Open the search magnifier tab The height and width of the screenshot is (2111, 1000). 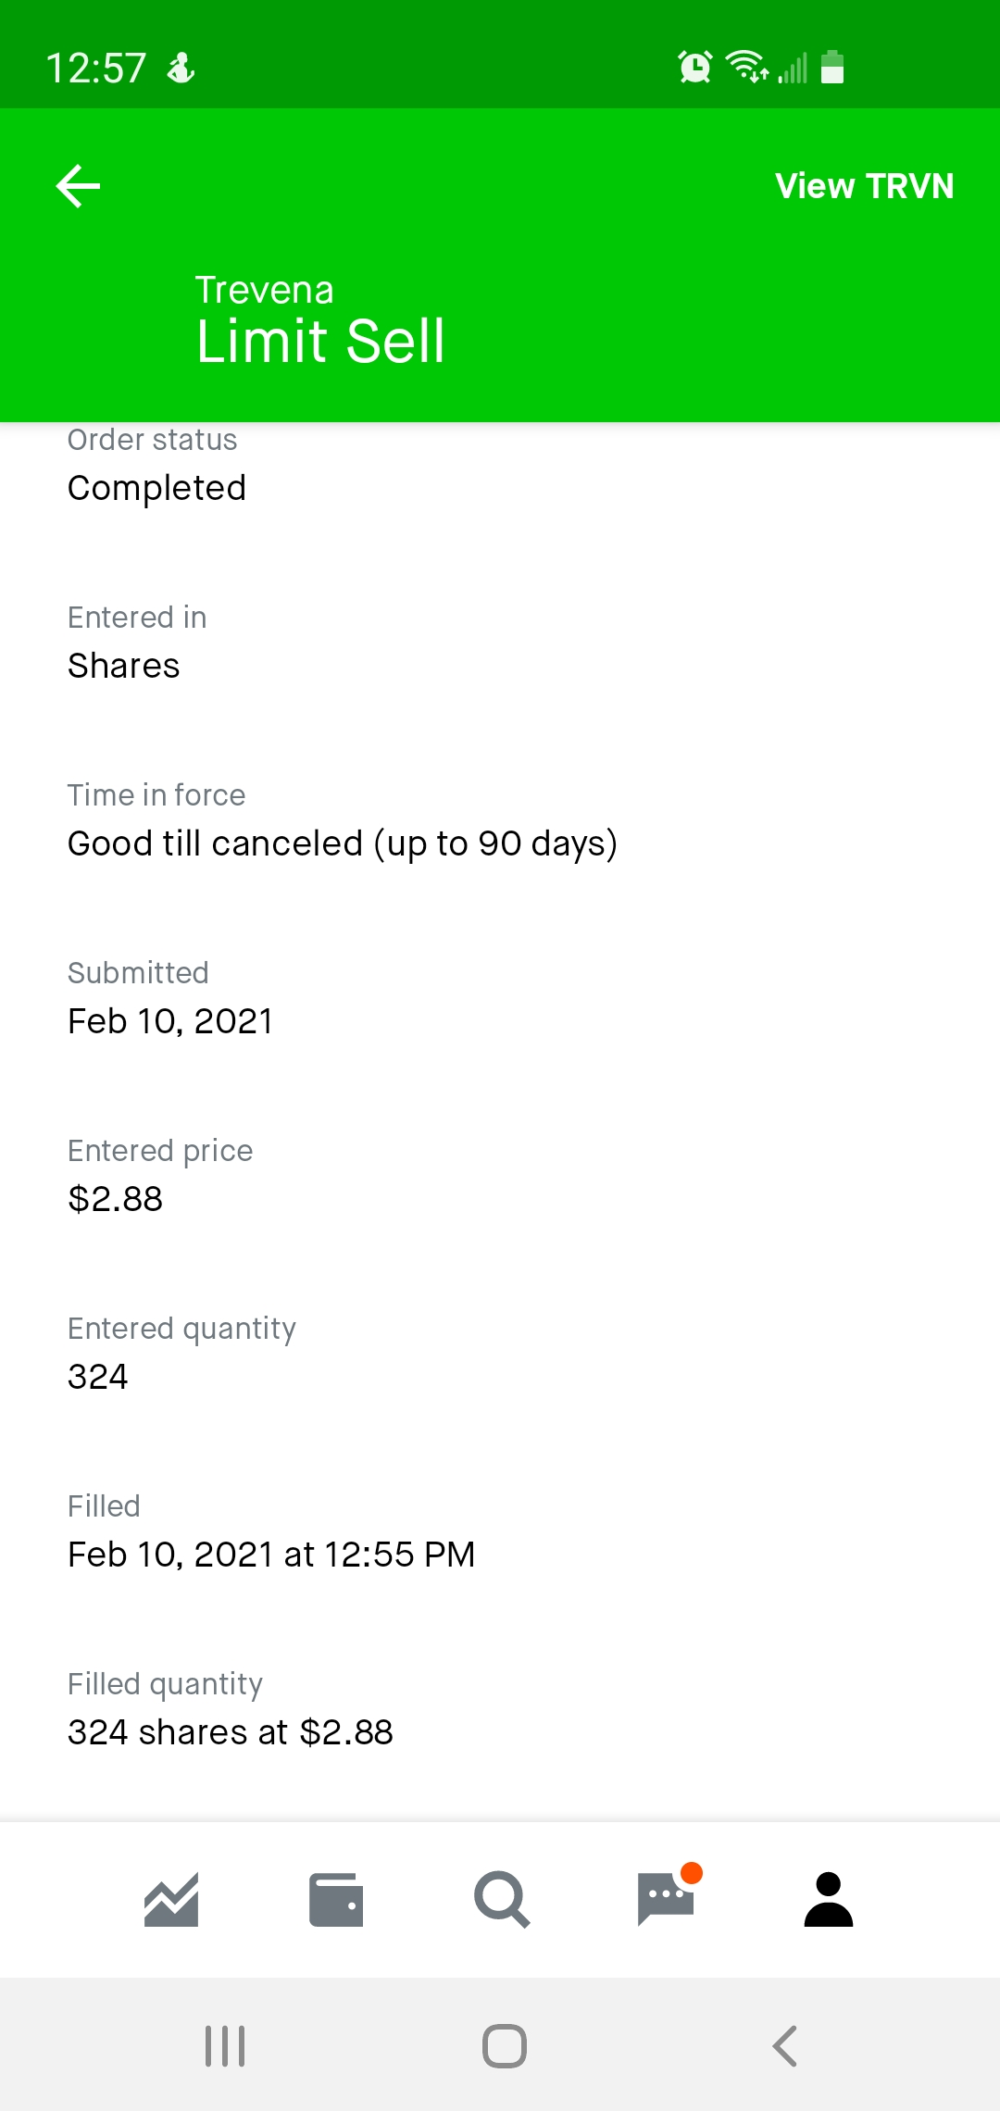pos(501,1900)
